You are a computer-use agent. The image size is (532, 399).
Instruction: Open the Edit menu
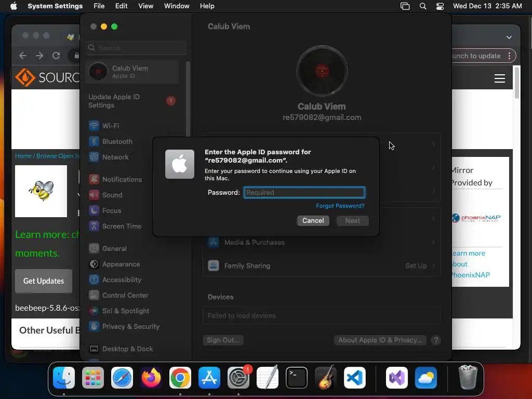tap(121, 6)
